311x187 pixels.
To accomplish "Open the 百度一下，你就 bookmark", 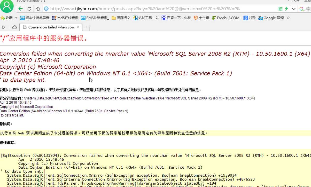I will pyautogui.click(x=176, y=18).
